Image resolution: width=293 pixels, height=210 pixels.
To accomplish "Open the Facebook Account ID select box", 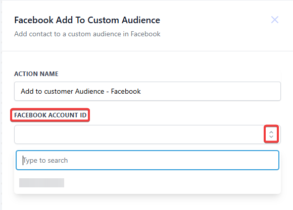I will [148, 134].
